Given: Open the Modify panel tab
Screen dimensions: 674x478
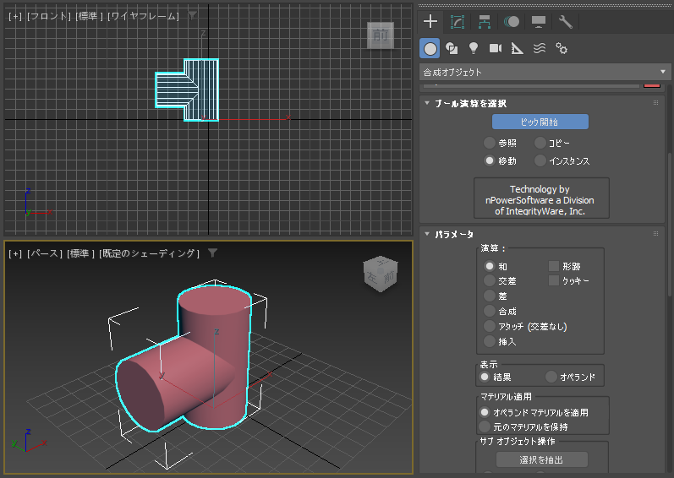Looking at the screenshot, I should pyautogui.click(x=458, y=22).
